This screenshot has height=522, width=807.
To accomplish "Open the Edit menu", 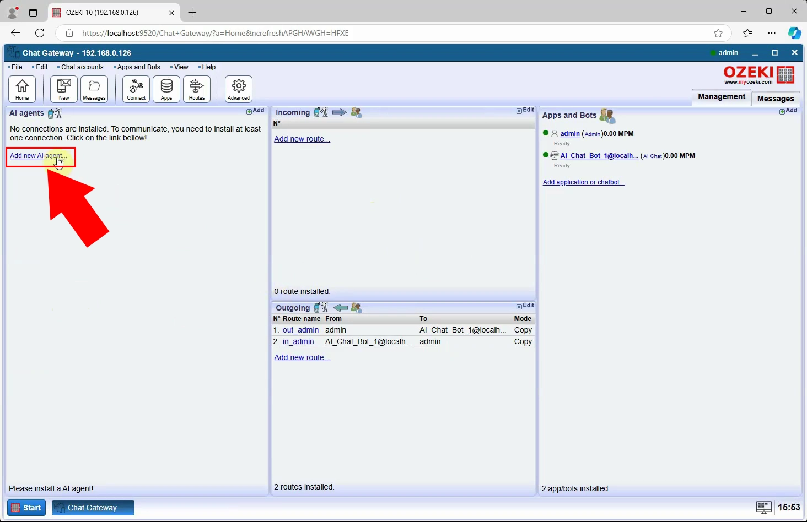I will [42, 67].
